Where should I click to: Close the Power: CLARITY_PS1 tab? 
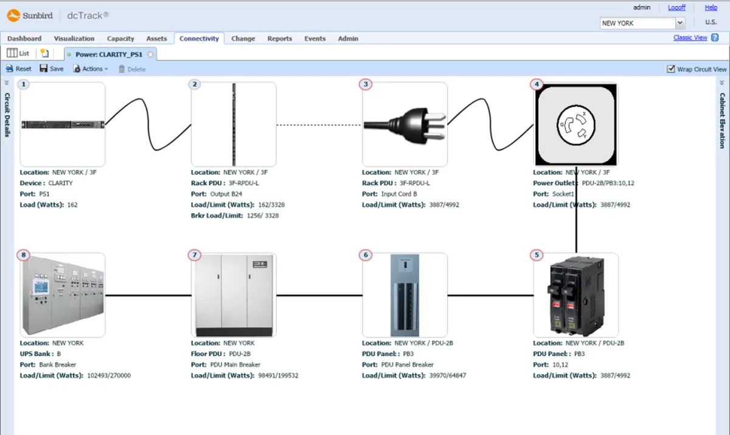pos(150,54)
